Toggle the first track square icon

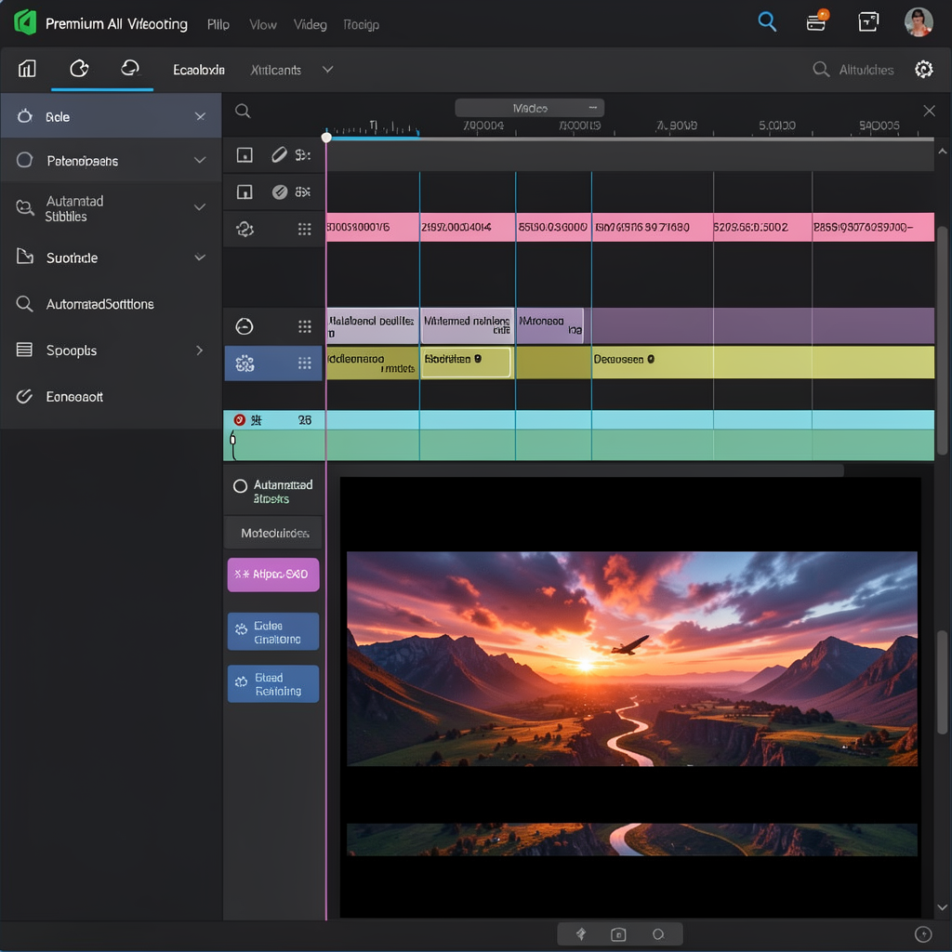[245, 155]
